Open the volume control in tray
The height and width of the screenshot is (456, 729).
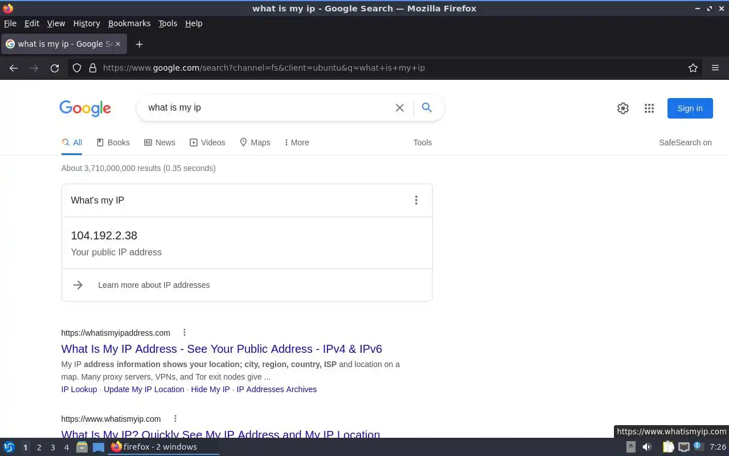[646, 447]
